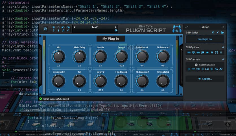Toggle the Custom Enabled checkbox
Screen dimensions: 236x136
tap(196, 65)
